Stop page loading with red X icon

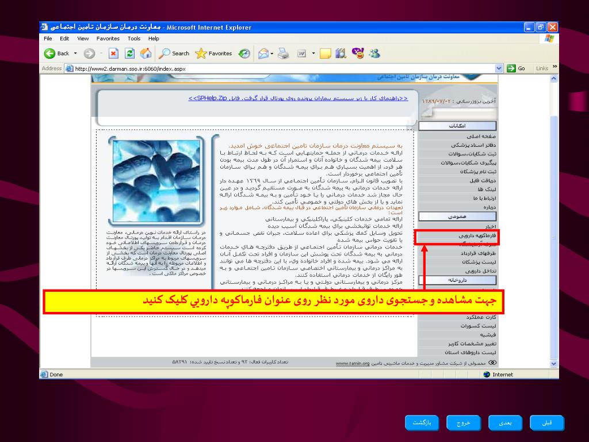[x=113, y=54]
